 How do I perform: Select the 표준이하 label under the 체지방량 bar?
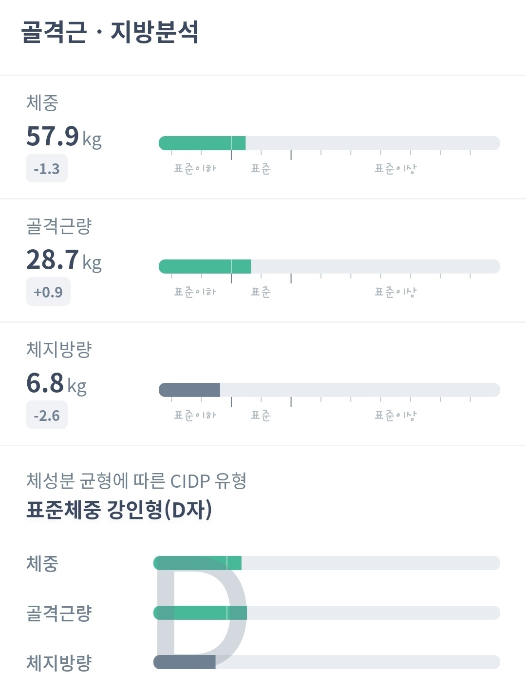195,416
